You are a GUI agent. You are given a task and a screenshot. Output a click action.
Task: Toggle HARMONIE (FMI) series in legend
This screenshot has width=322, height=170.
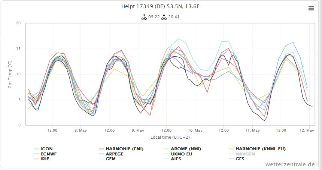124,149
